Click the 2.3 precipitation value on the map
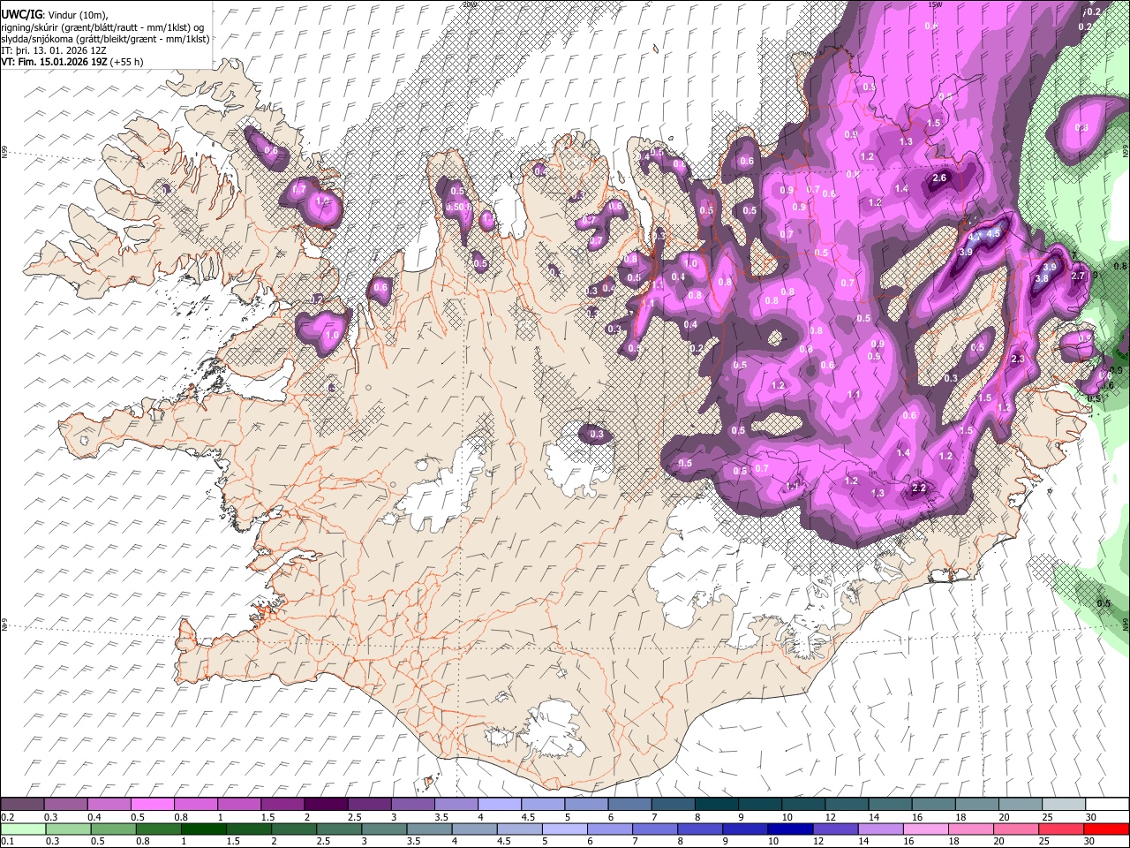 (x=1018, y=359)
